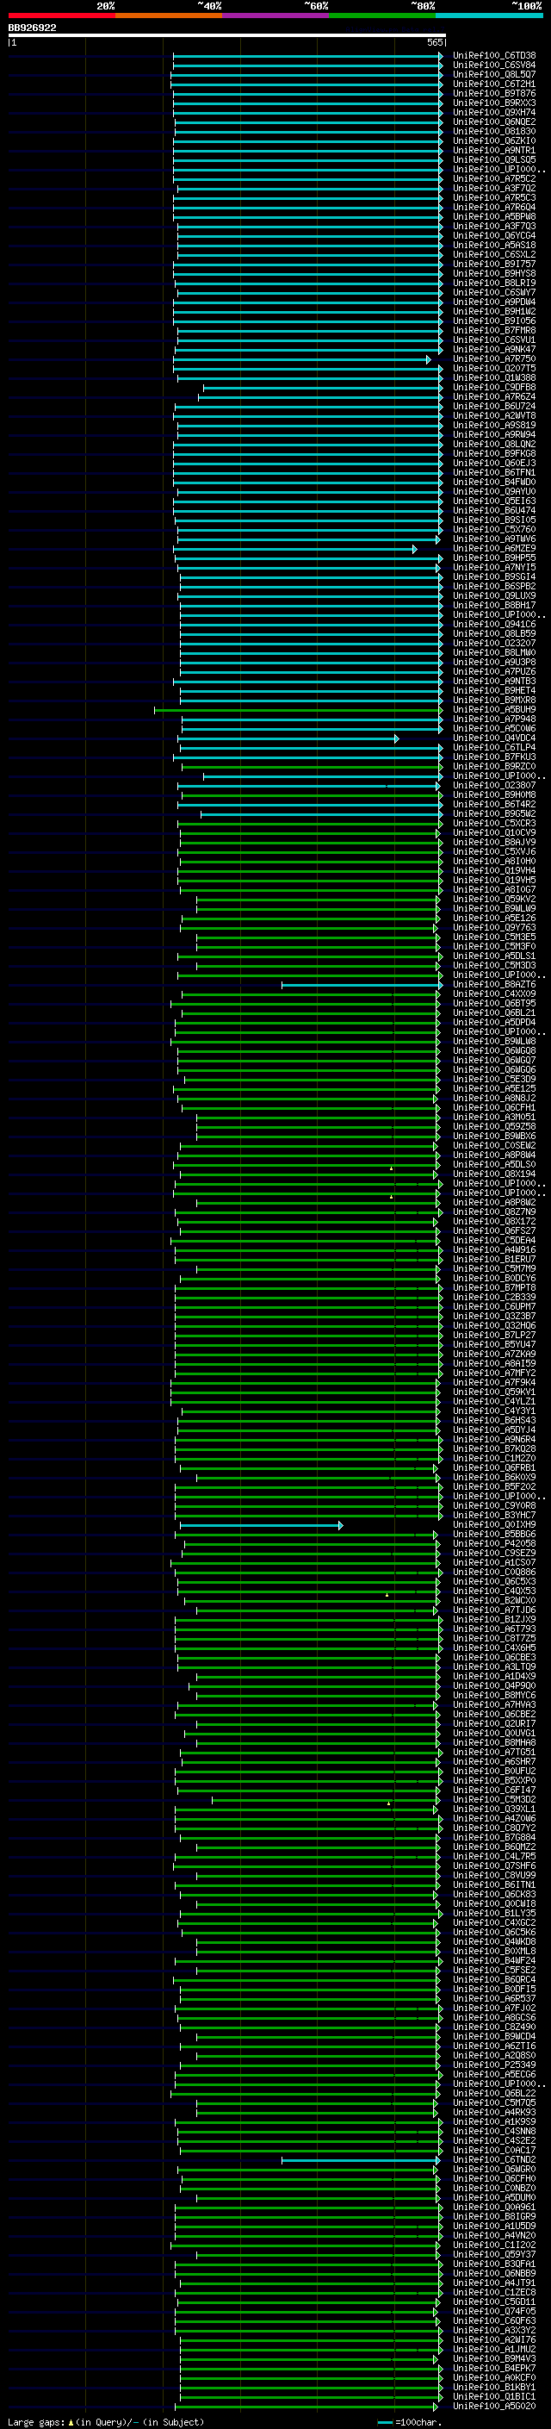Click the UniRef100_A5E125 label
The image size is (551, 2429).
[494, 1088]
